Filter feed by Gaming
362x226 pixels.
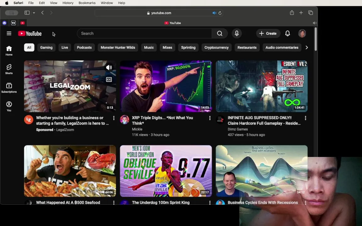coord(47,47)
